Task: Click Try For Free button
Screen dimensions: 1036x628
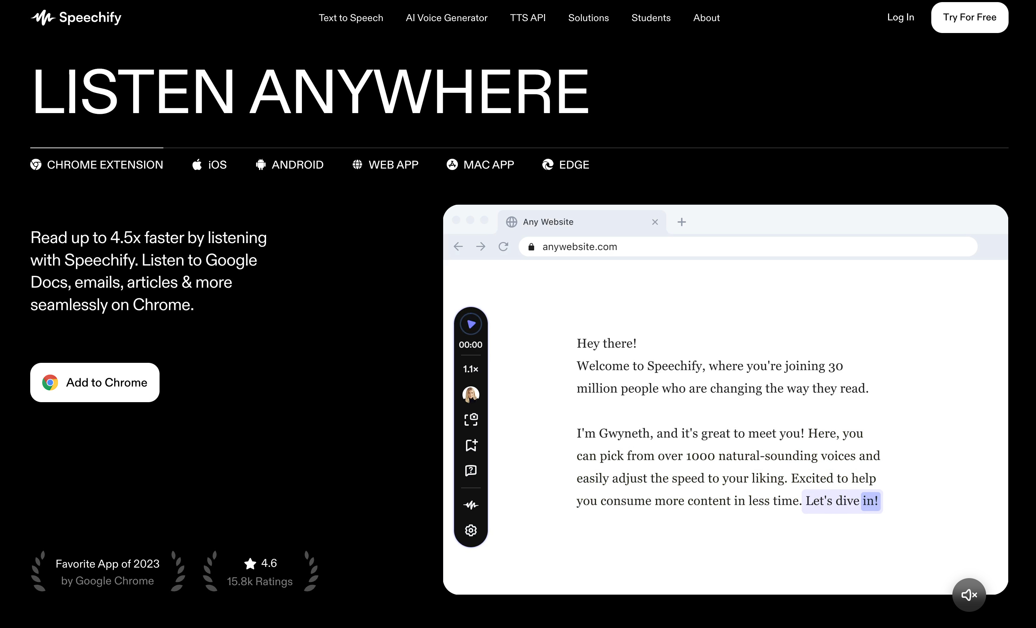Action: [969, 18]
